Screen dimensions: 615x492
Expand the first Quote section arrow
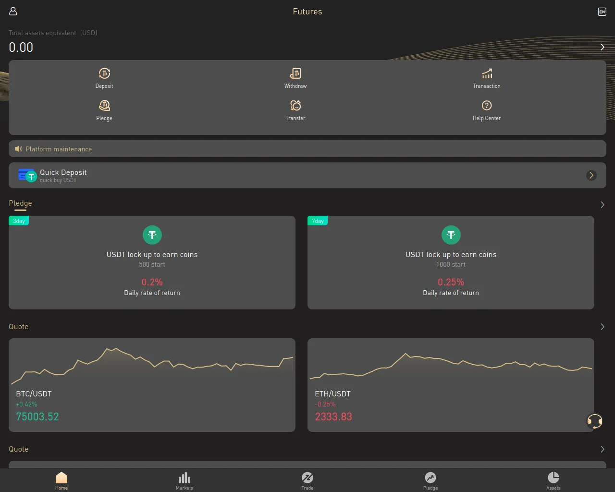[x=602, y=327]
